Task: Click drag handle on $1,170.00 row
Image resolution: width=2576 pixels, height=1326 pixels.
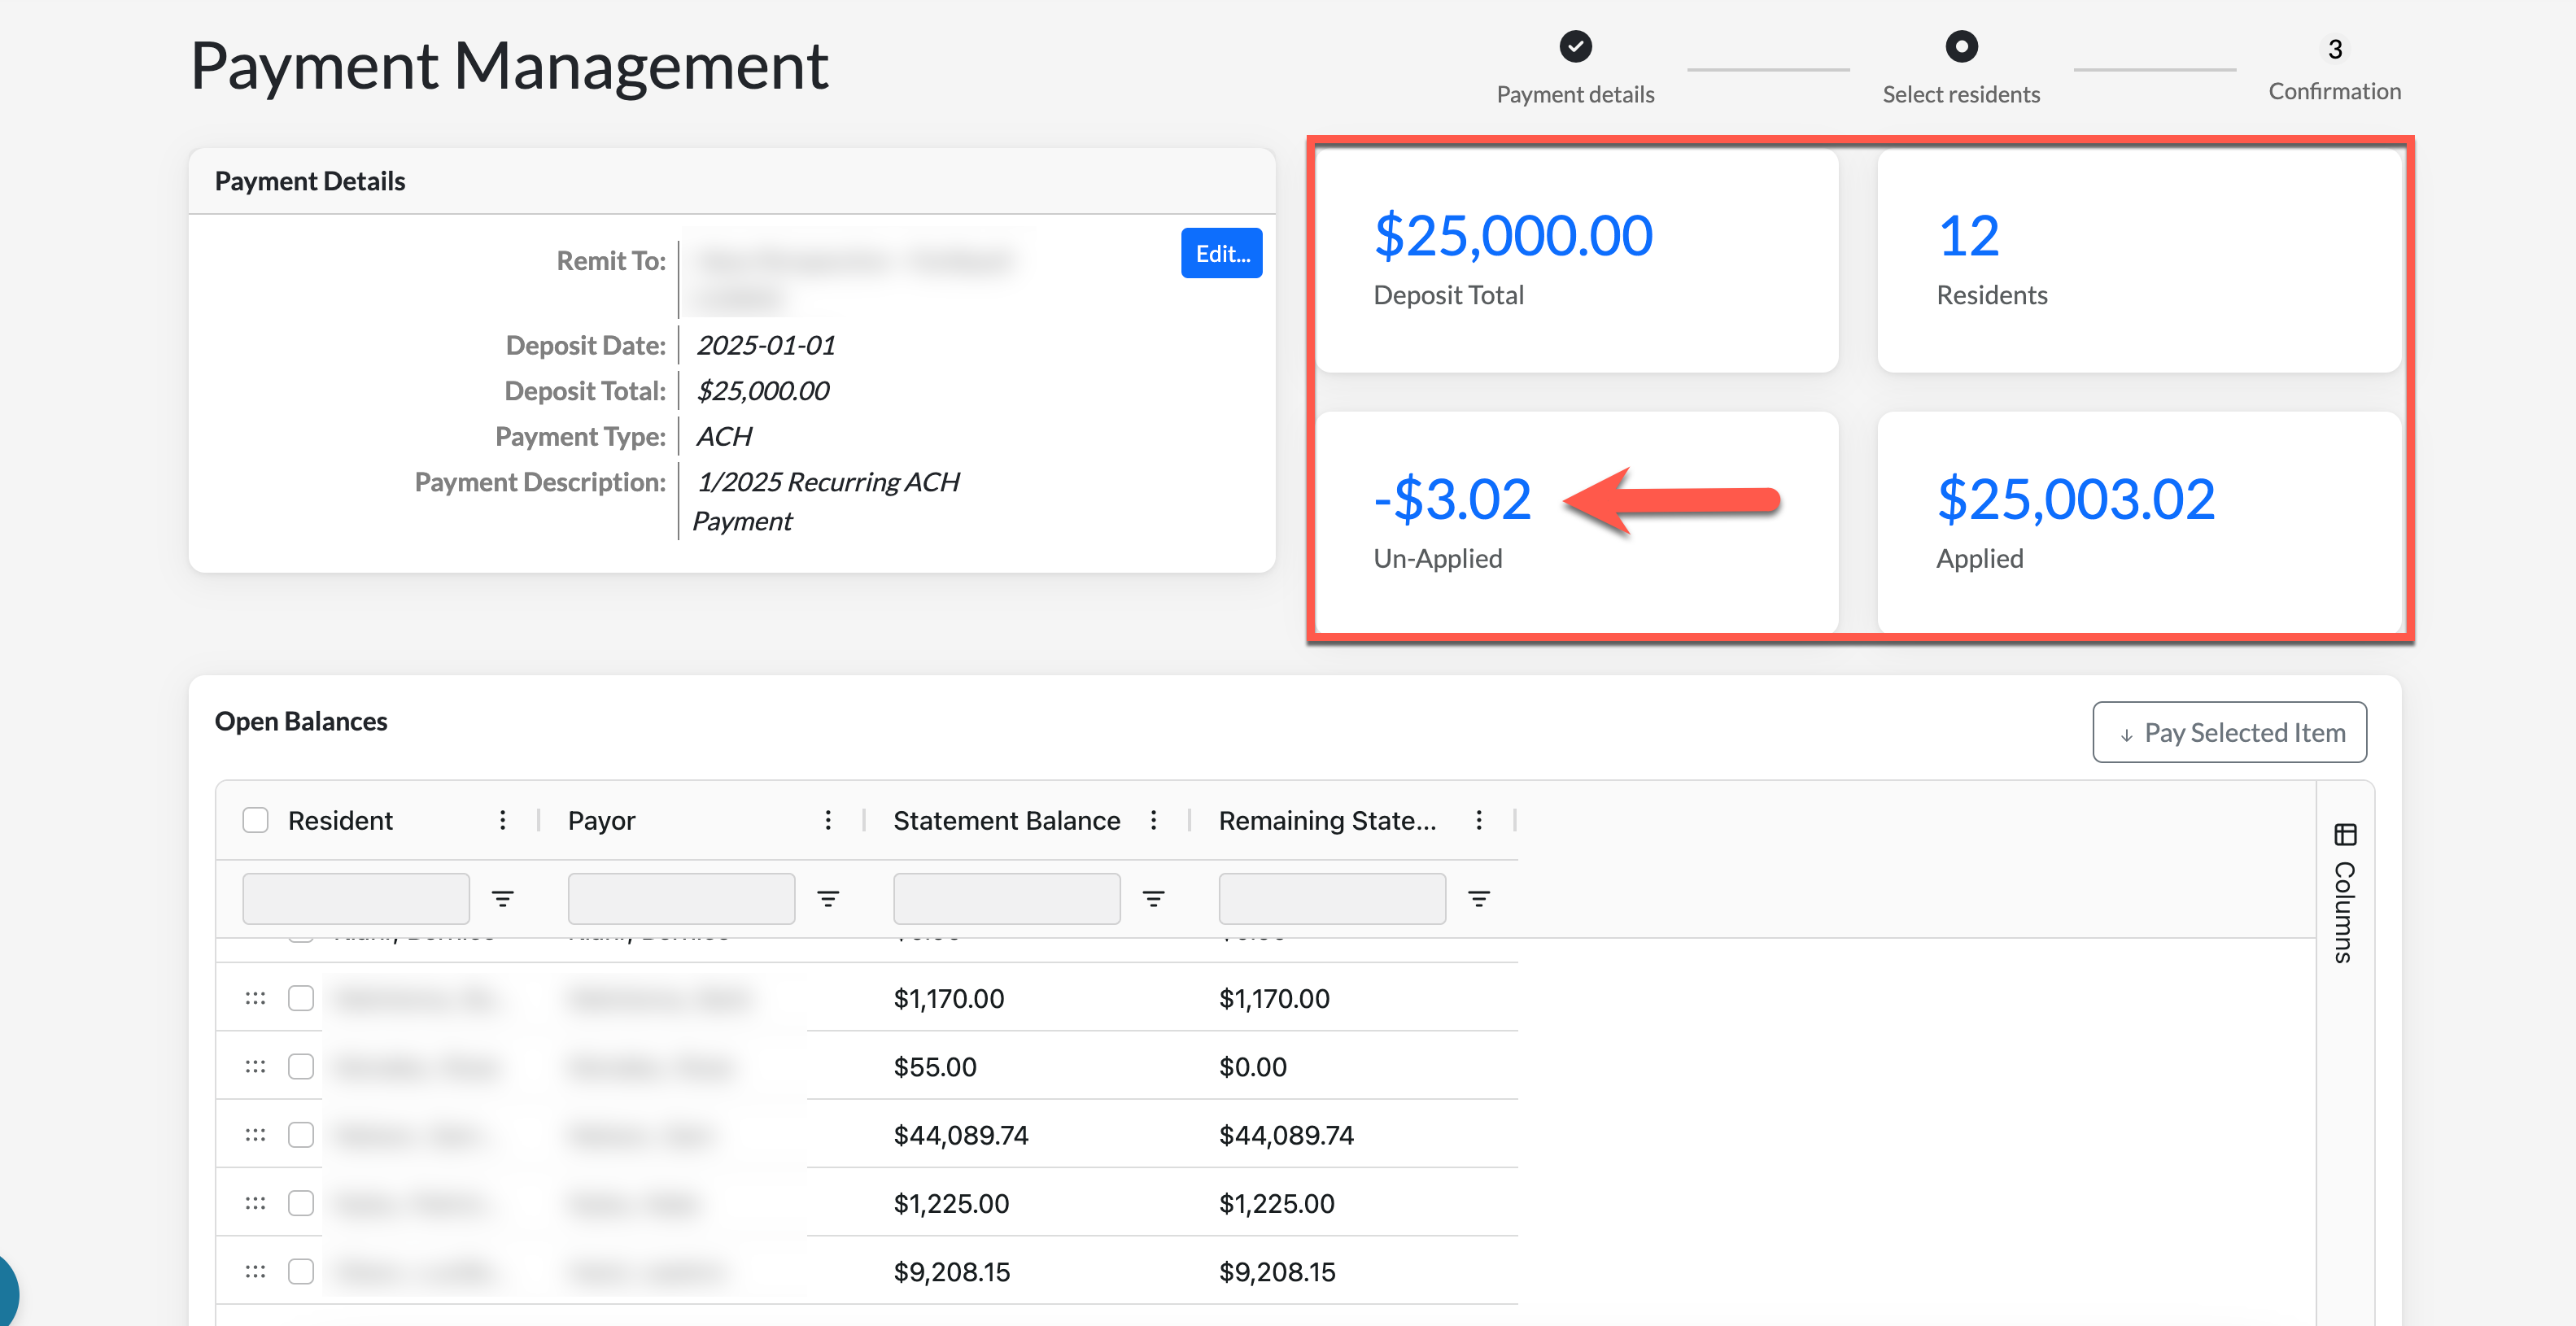Action: click(x=255, y=998)
